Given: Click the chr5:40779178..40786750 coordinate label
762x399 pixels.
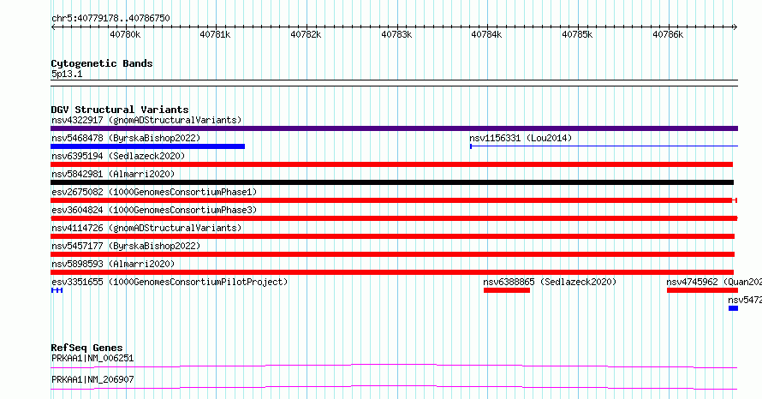Looking at the screenshot, I should (110, 18).
